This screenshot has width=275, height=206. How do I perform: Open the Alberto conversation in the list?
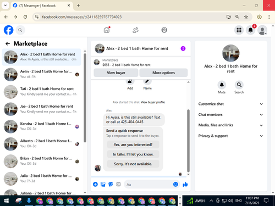pos(41,144)
